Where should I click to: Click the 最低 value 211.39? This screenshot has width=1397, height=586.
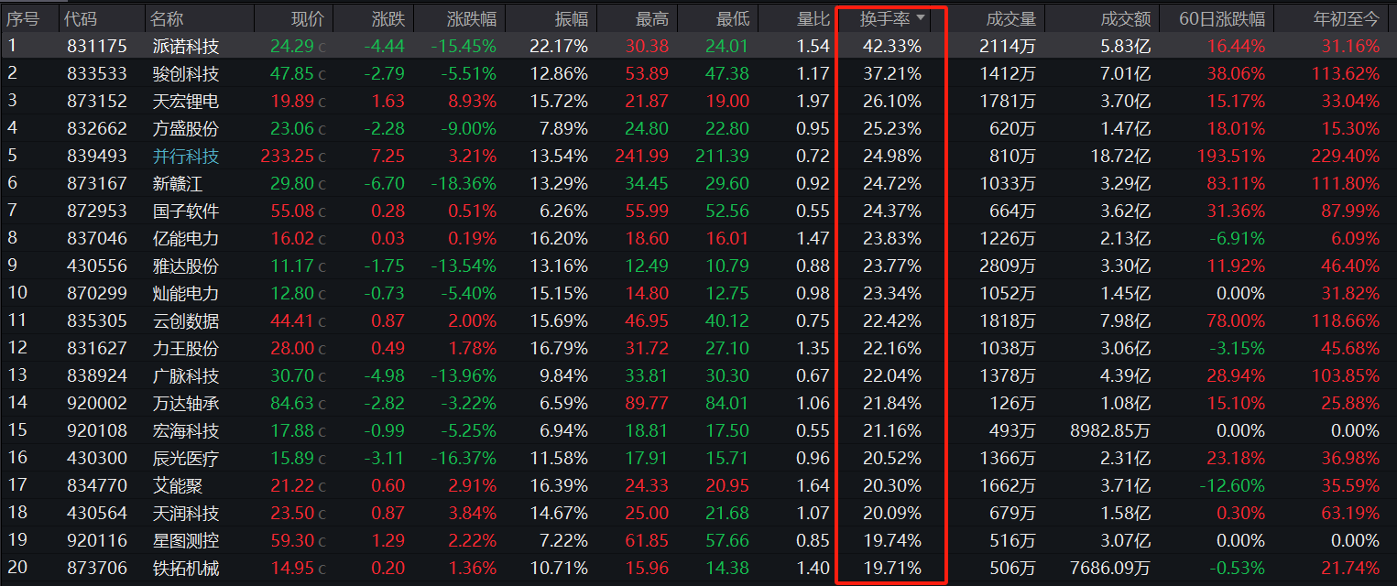click(722, 156)
